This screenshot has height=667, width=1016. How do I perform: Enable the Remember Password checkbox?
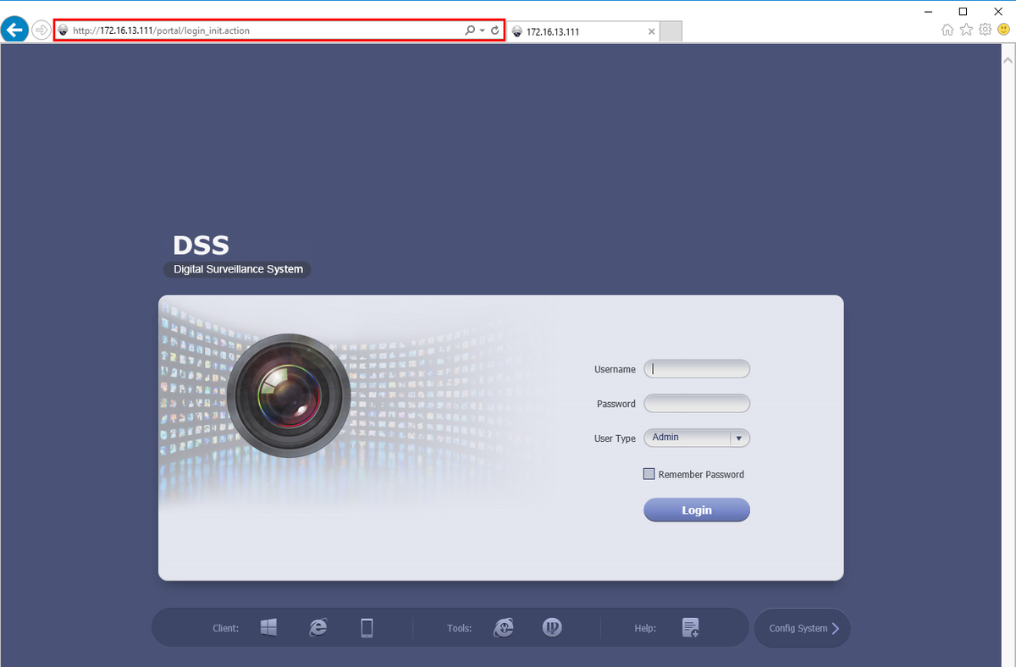[x=649, y=474]
